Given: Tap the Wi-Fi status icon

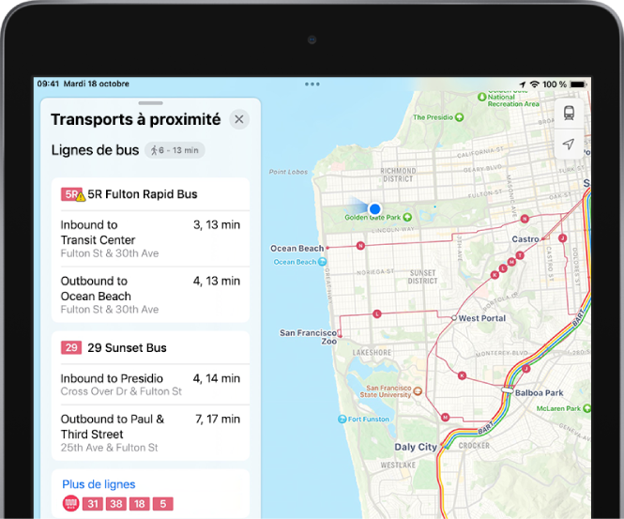Looking at the screenshot, I should 535,84.
